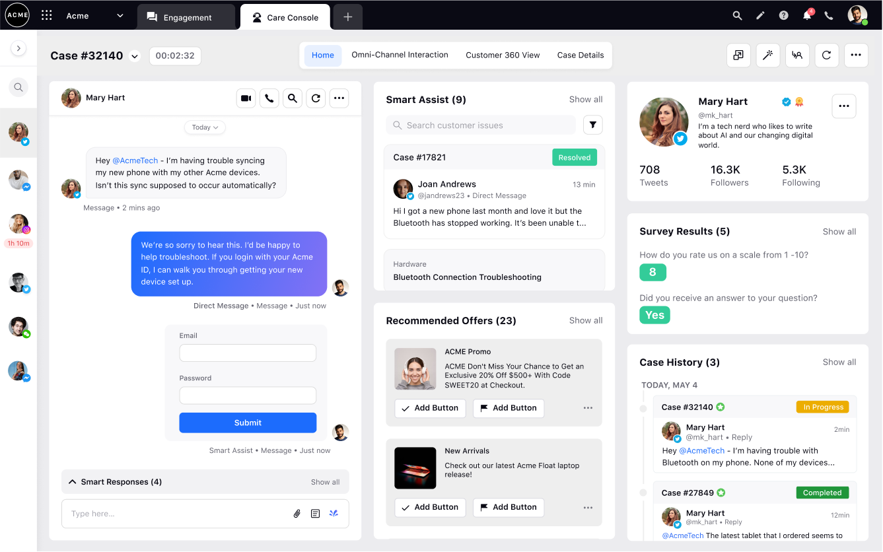The image size is (883, 552).
Task: Start video call with Mary Hart
Action: (246, 98)
